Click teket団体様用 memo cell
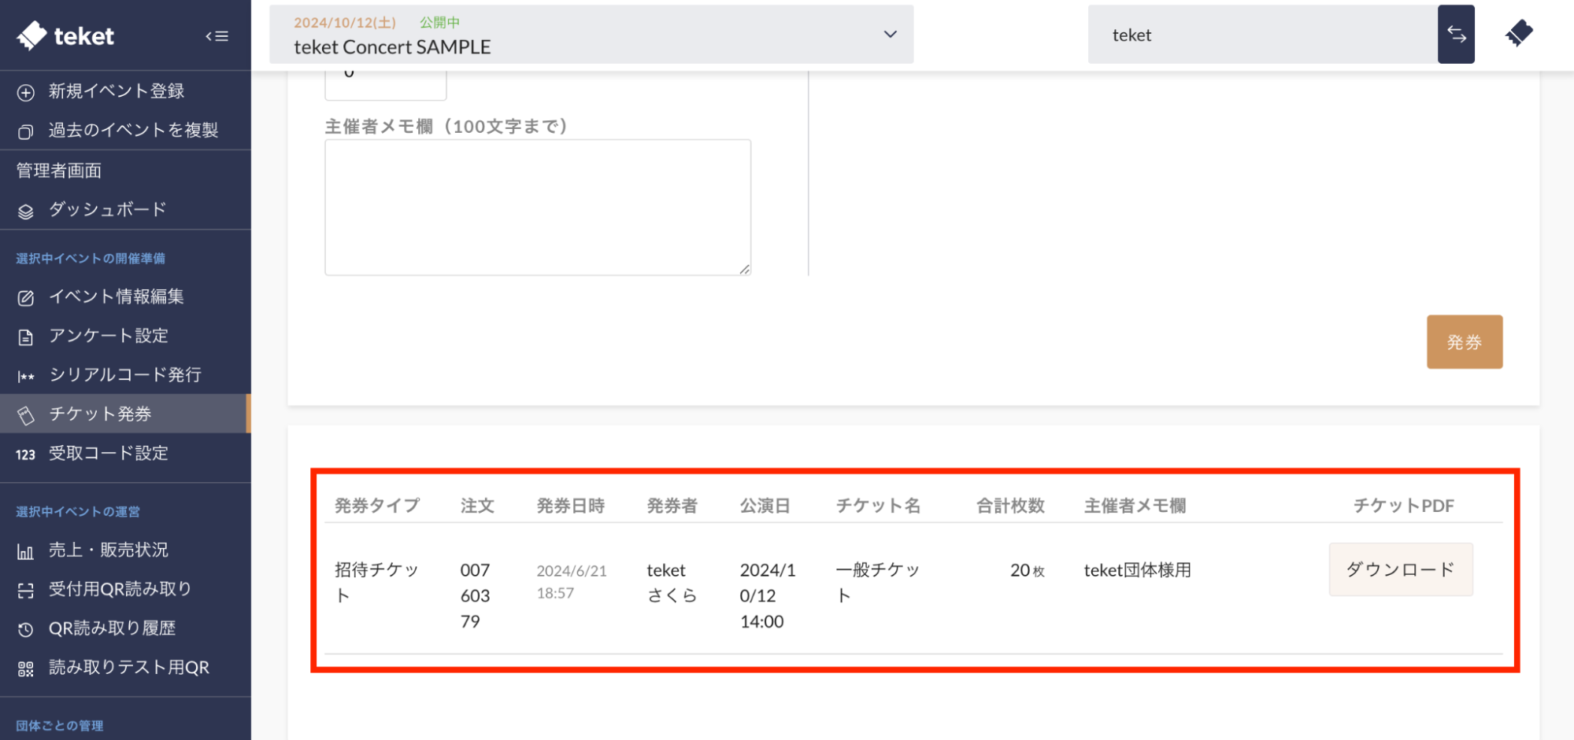 [x=1138, y=570]
